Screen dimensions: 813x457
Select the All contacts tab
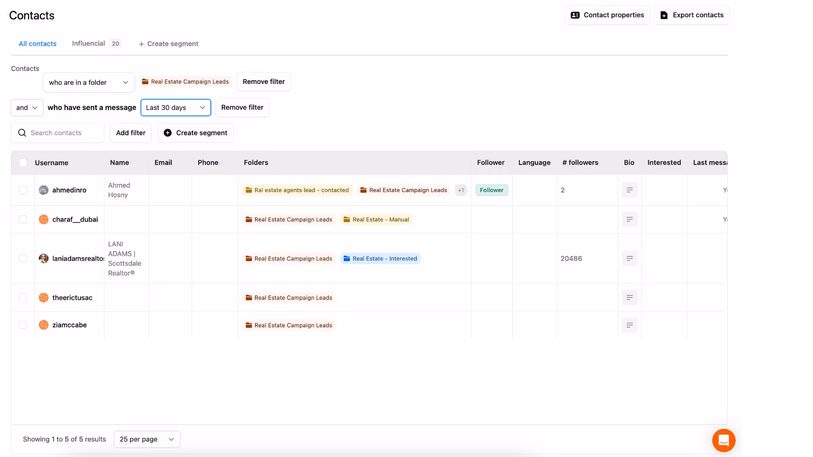(37, 44)
